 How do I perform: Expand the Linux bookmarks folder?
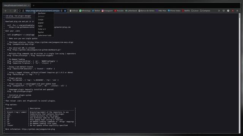click(x=195, y=11)
